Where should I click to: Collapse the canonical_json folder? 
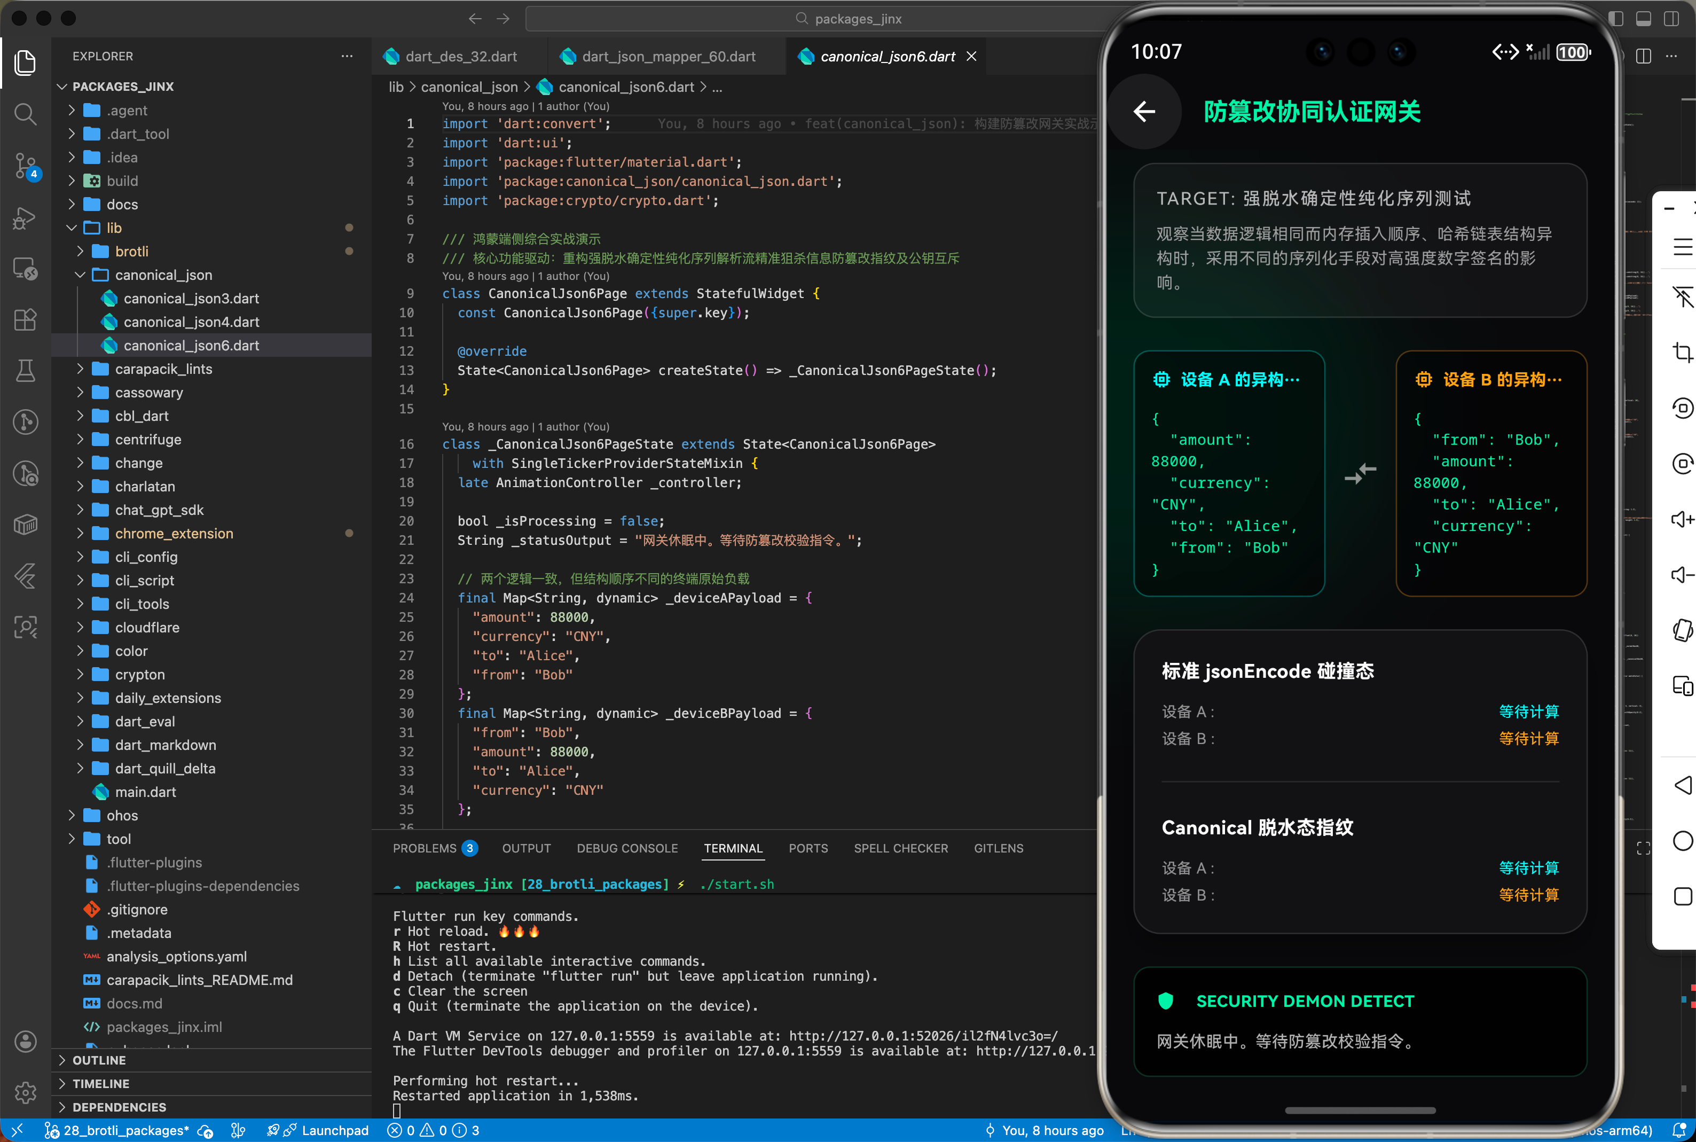pyautogui.click(x=163, y=275)
